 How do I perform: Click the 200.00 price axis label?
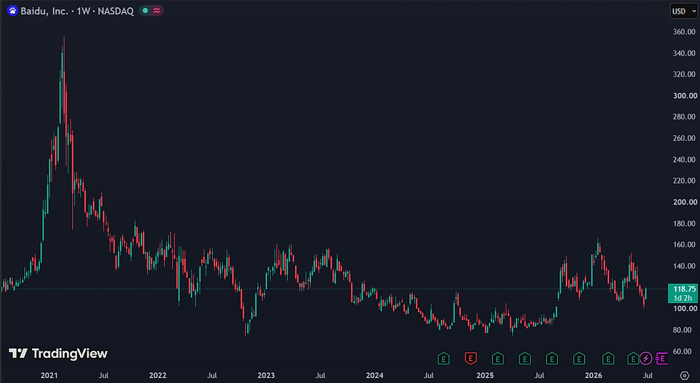tap(684, 202)
